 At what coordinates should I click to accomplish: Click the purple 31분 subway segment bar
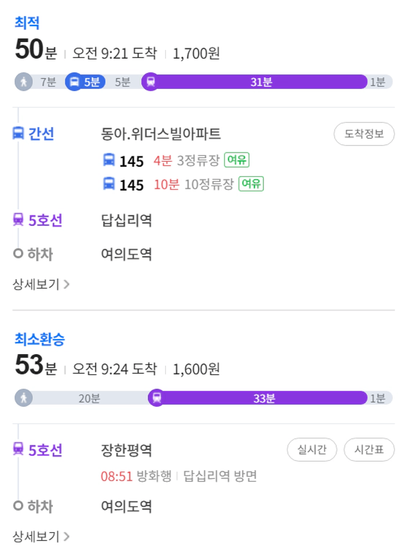click(x=255, y=82)
